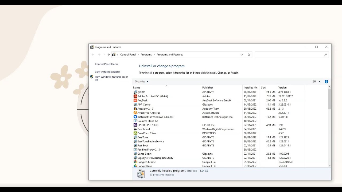Viewport: 342px width, 192px height.
Task: Open the recent locations dropdown arrow
Action: pyautogui.click(x=104, y=55)
